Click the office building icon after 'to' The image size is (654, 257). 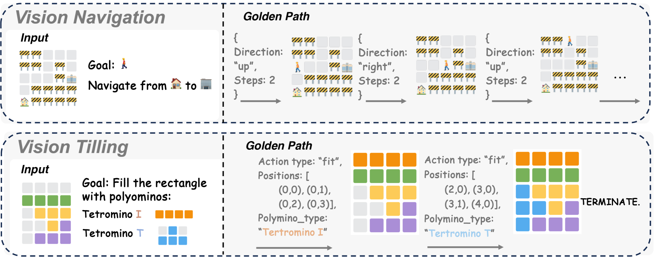tap(206, 84)
